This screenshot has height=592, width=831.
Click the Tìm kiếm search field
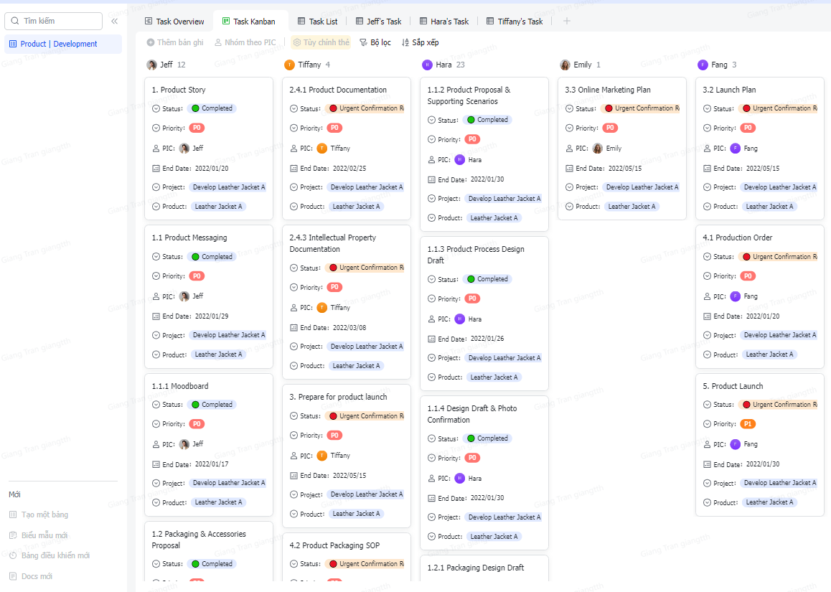[x=54, y=22]
